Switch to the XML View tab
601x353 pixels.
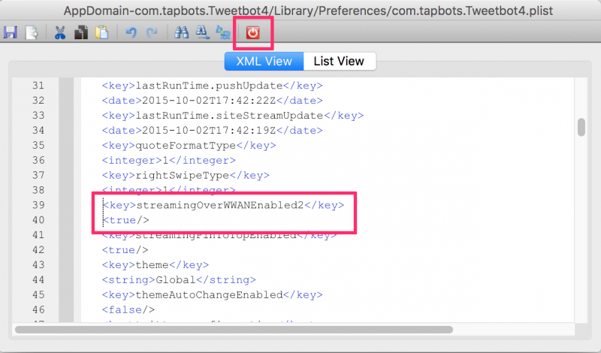pos(264,62)
